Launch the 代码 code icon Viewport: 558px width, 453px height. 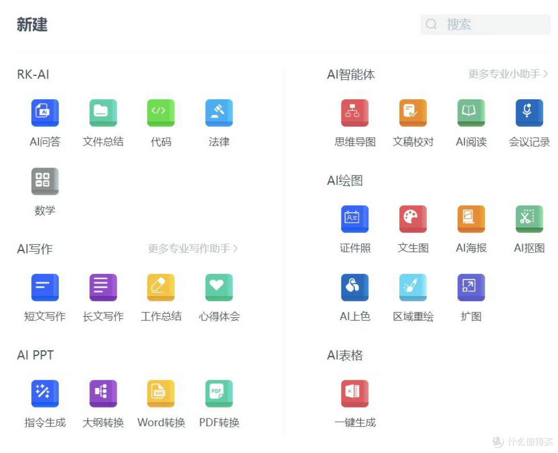pos(161,113)
